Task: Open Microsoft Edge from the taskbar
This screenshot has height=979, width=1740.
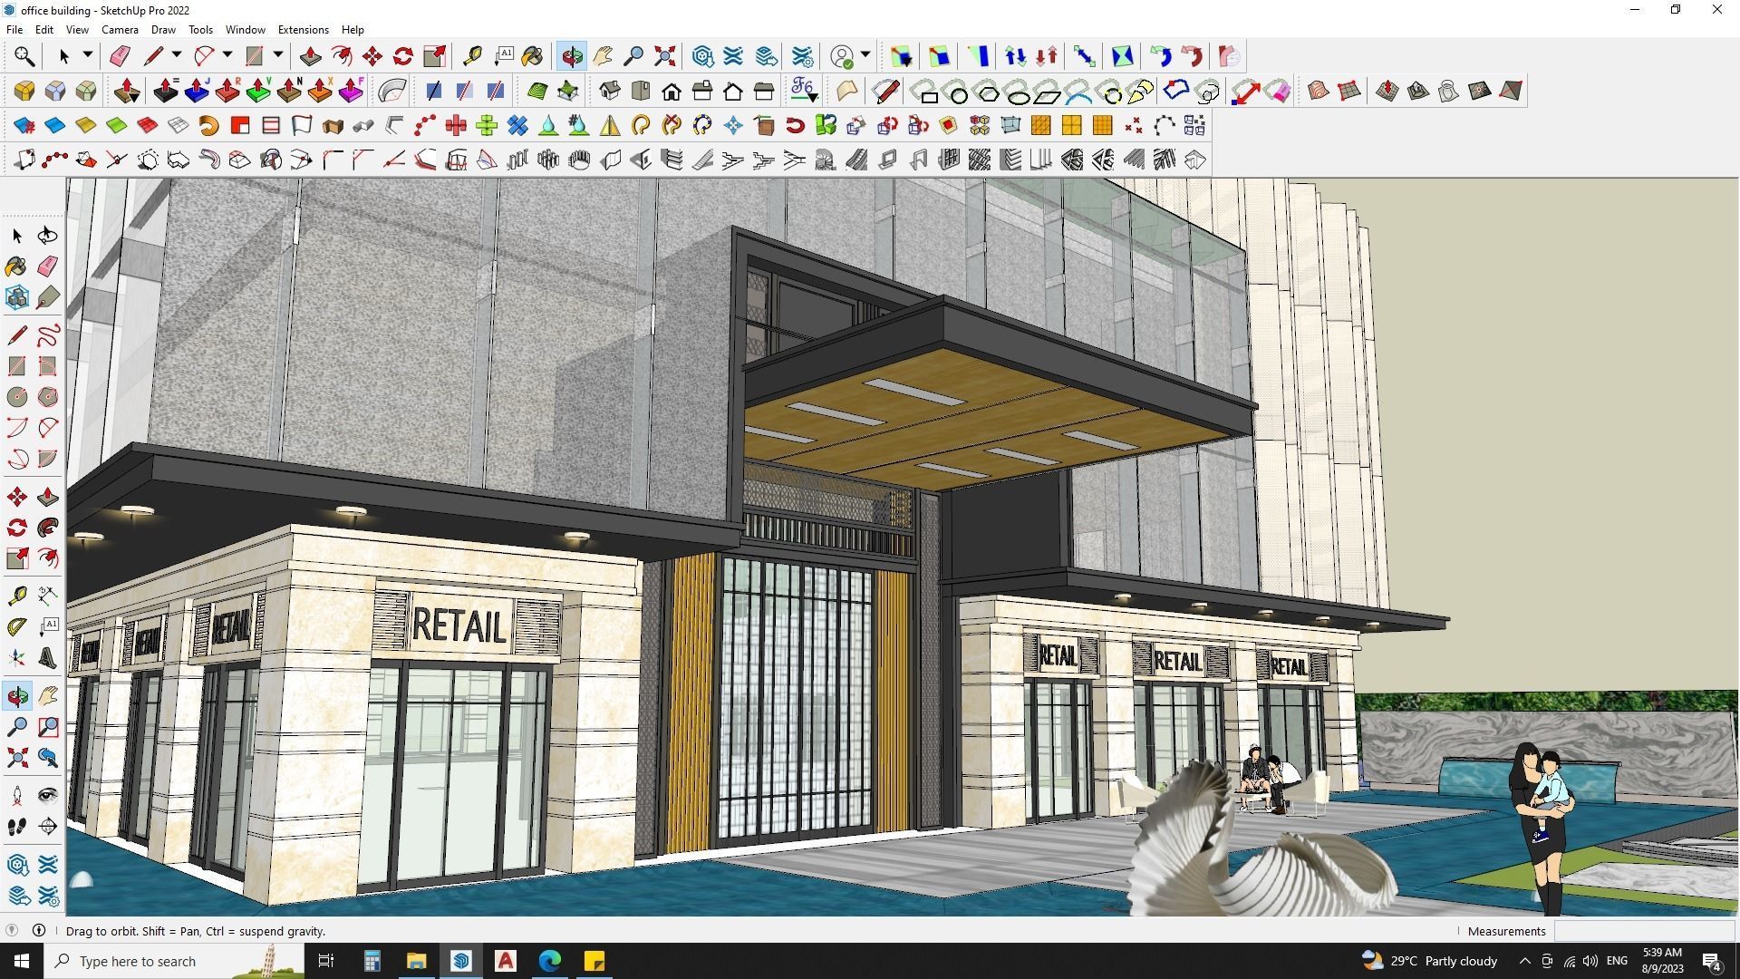Action: tap(549, 961)
